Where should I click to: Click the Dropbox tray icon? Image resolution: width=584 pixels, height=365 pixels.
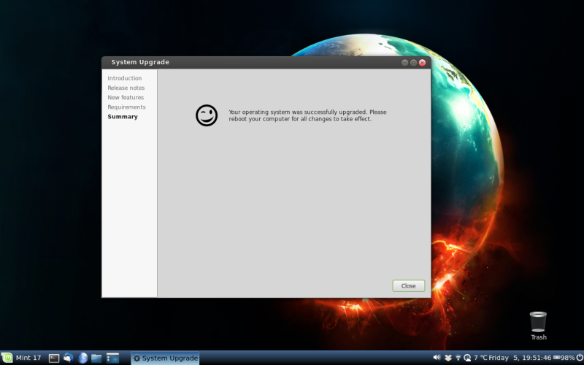pos(447,358)
